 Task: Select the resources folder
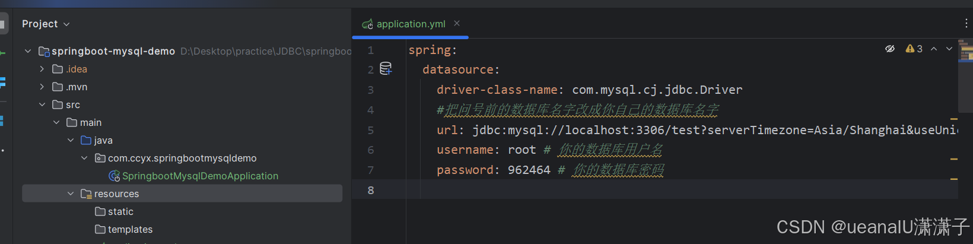click(182, 194)
